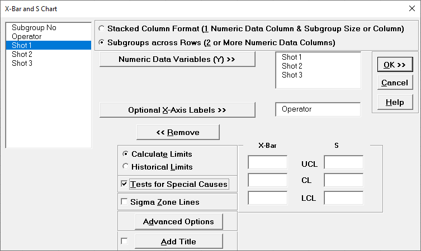Close the X-Bar and S Chart dialog
Screen dimensions: 421x251
pyautogui.click(x=410, y=9)
